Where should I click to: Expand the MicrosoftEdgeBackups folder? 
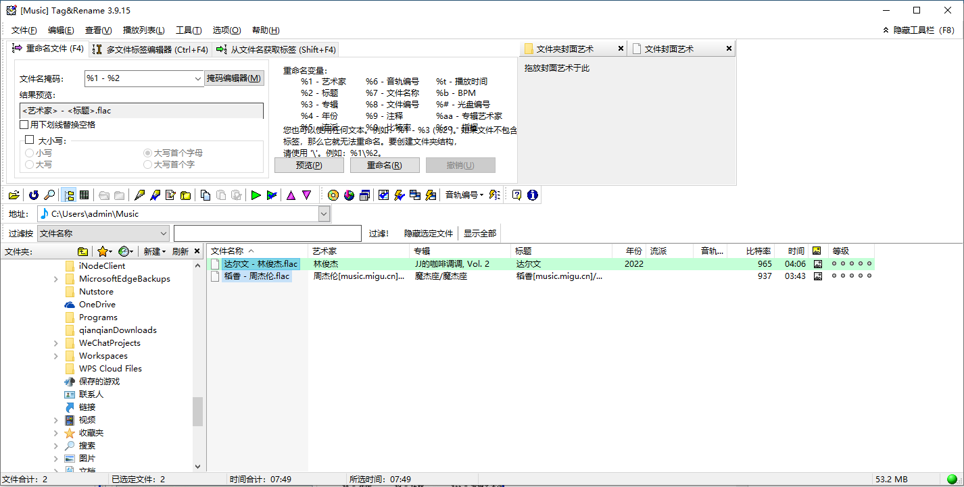(x=56, y=279)
